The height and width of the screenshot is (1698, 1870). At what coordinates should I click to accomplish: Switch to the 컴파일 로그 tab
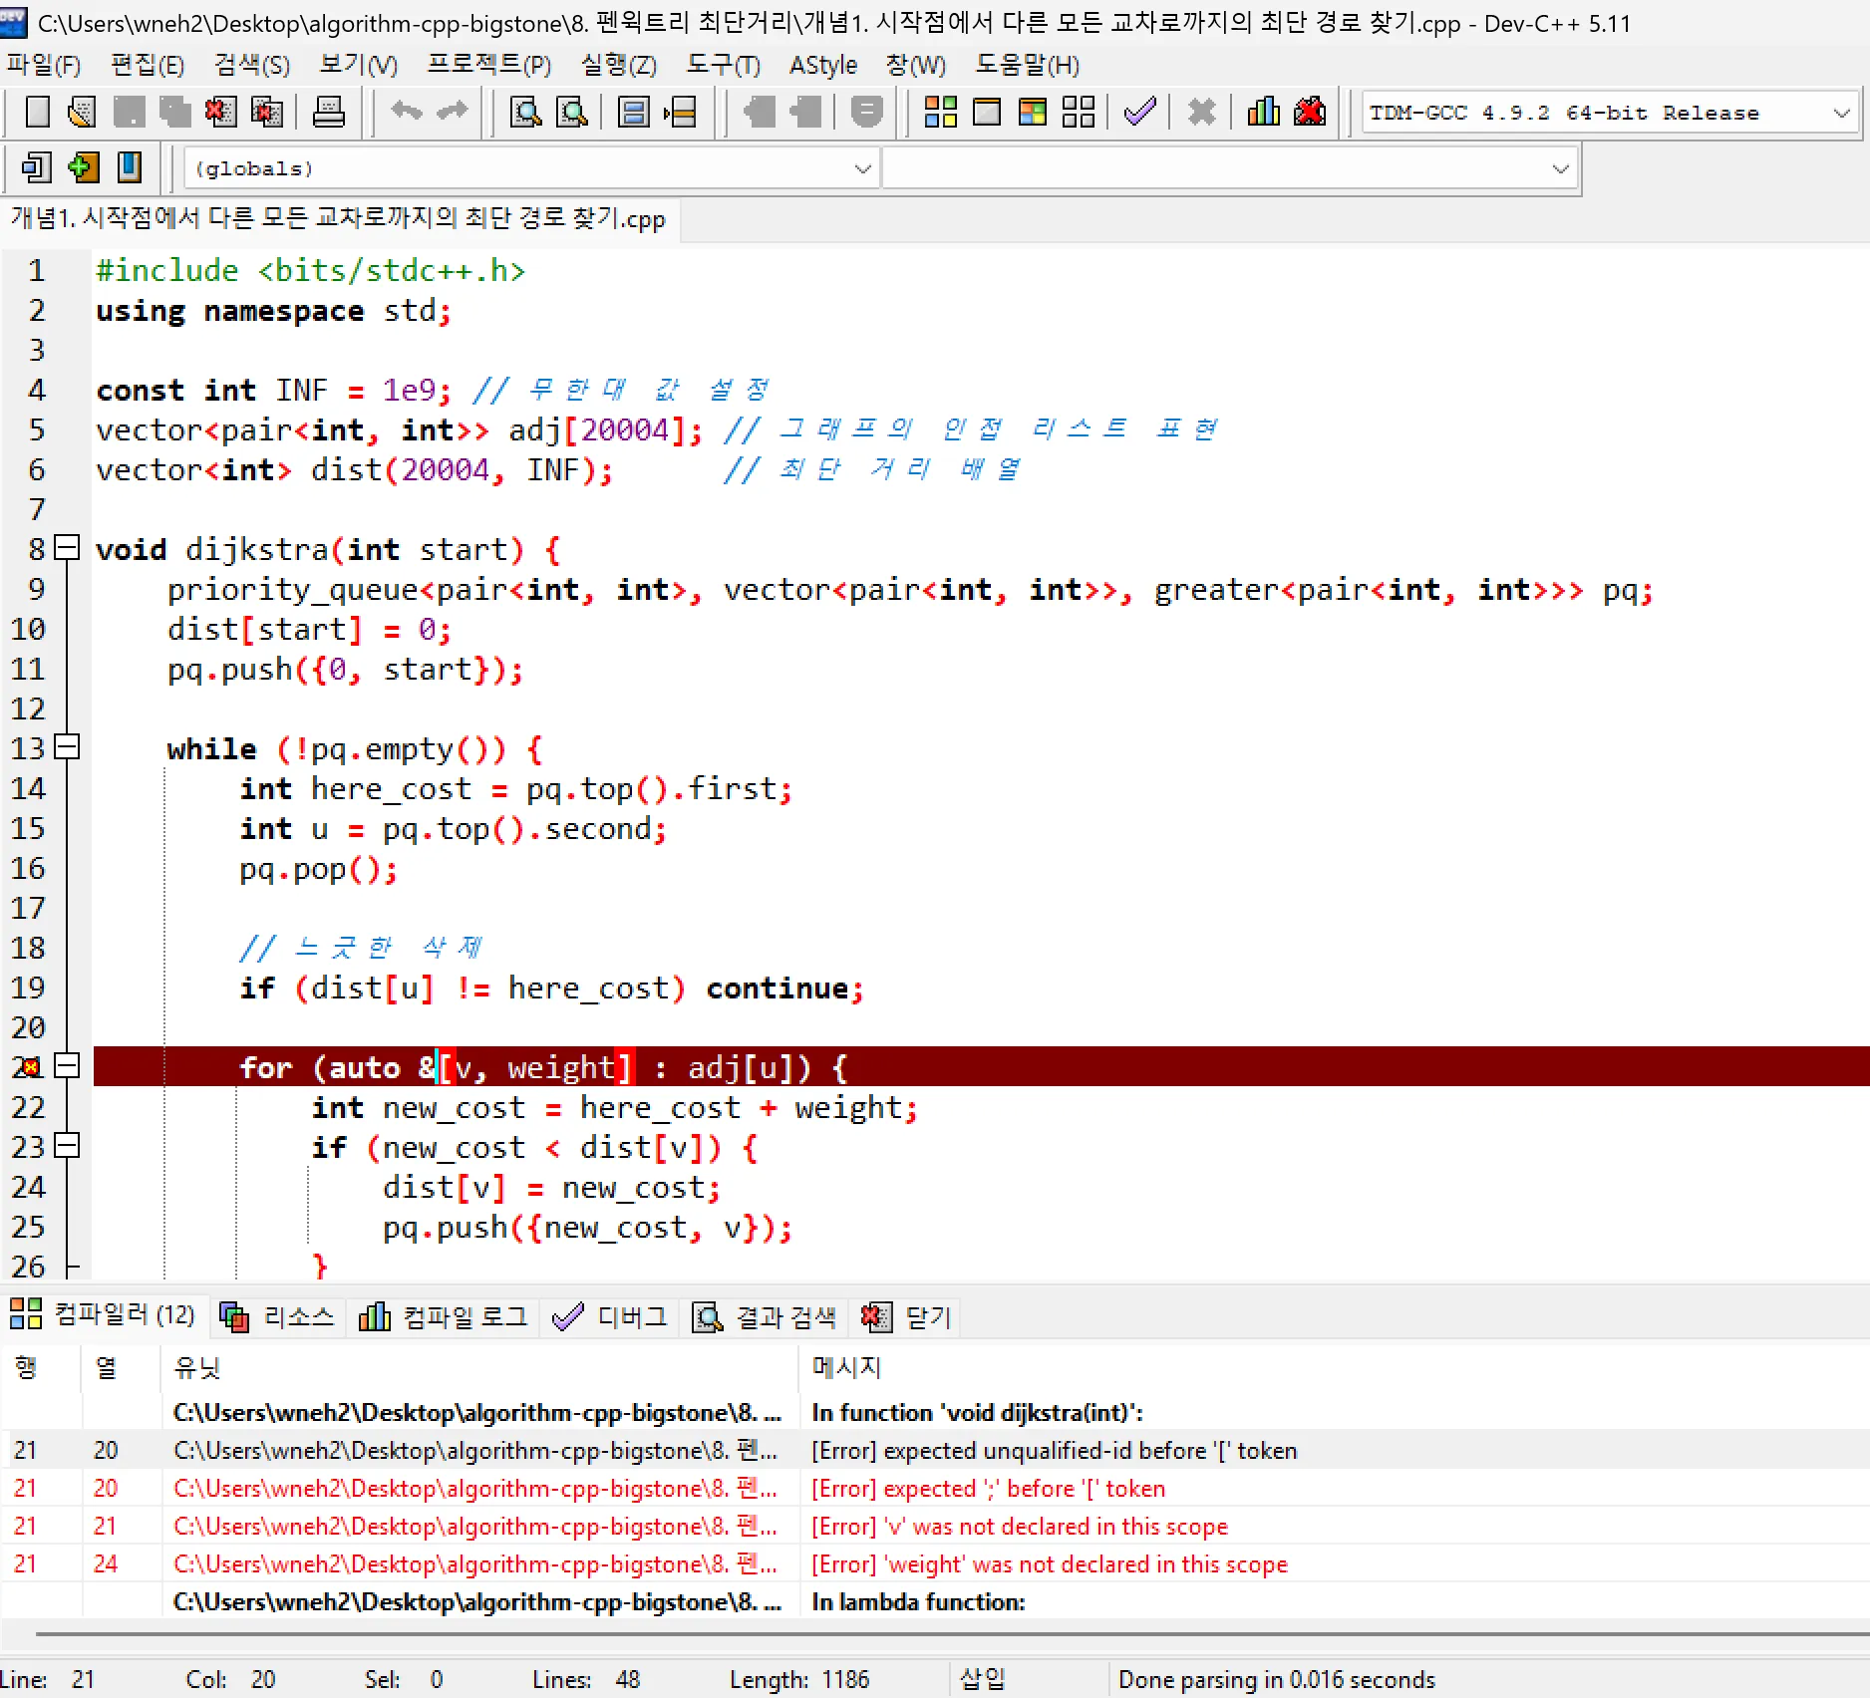444,1316
